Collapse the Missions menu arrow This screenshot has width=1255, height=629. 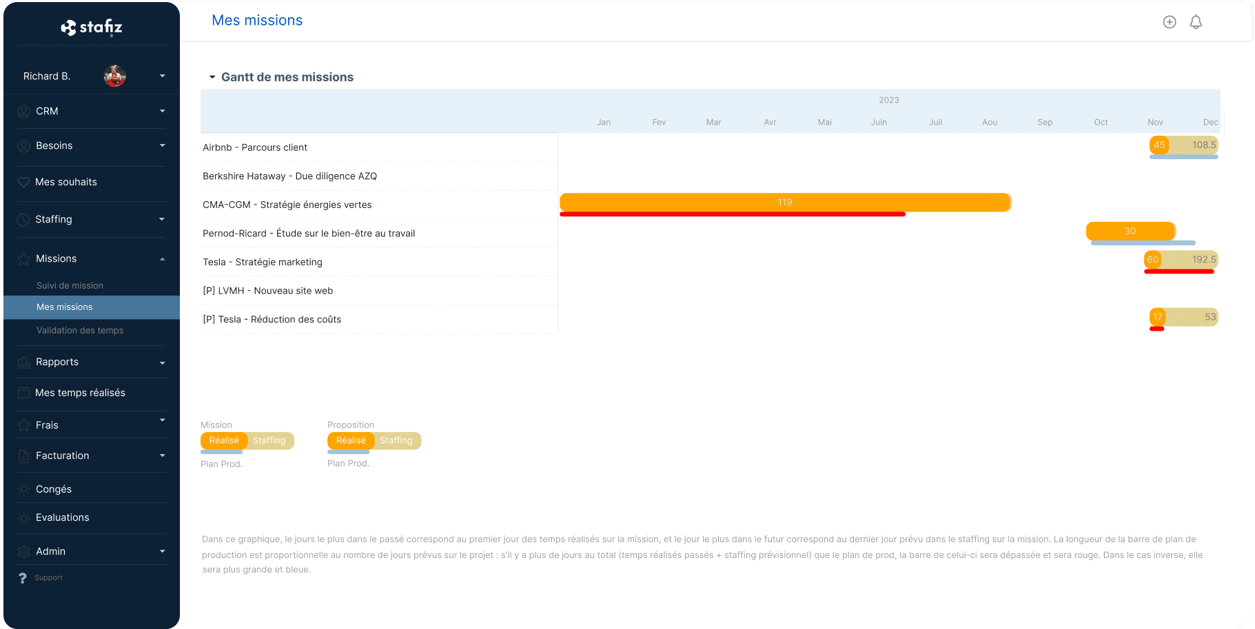click(x=163, y=259)
